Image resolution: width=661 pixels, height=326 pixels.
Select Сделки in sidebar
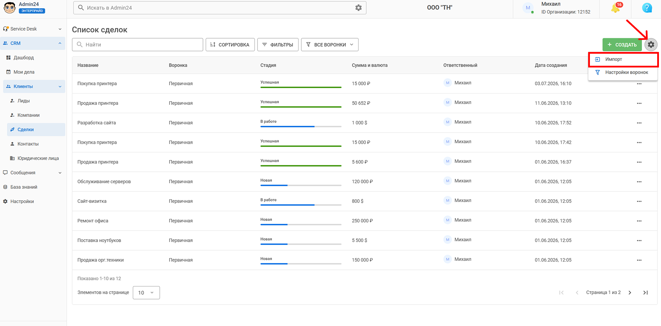[x=36, y=129]
